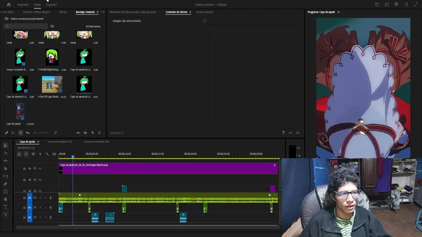This screenshot has height=237, width=422.
Task: Toggle visibility eye of track V4
Action: (x=40, y=180)
